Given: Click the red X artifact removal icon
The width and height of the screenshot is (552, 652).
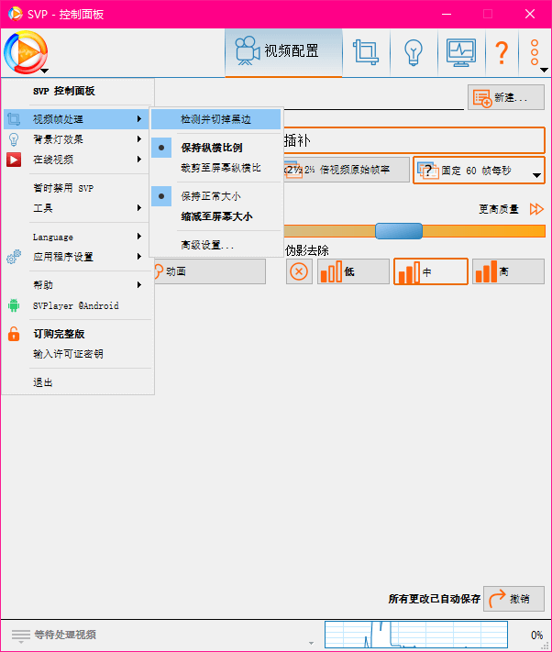Looking at the screenshot, I should 299,271.
